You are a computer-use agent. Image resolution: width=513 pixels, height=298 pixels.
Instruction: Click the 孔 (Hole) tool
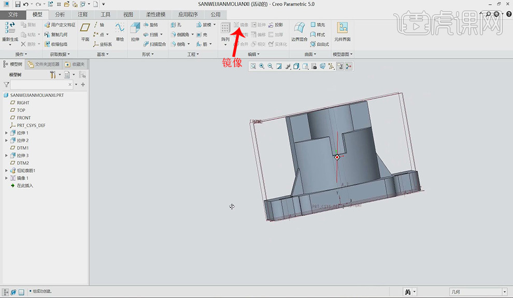[176, 25]
